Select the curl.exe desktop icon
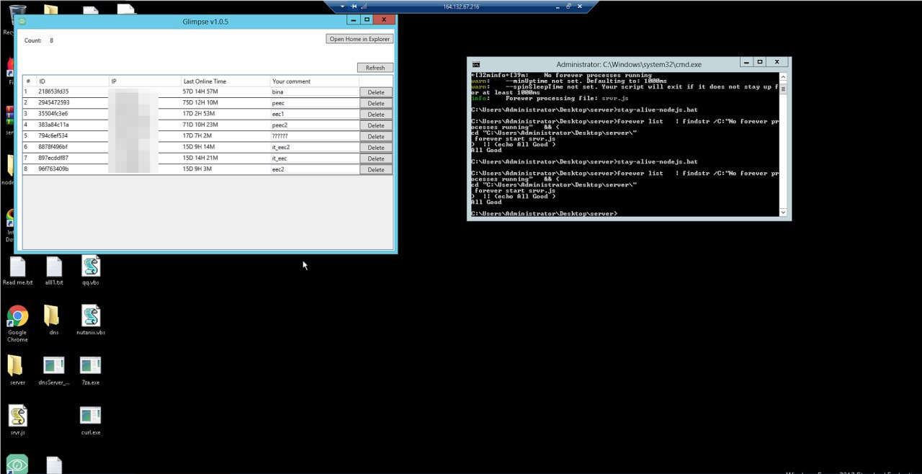The width and height of the screenshot is (922, 474). pyautogui.click(x=90, y=416)
